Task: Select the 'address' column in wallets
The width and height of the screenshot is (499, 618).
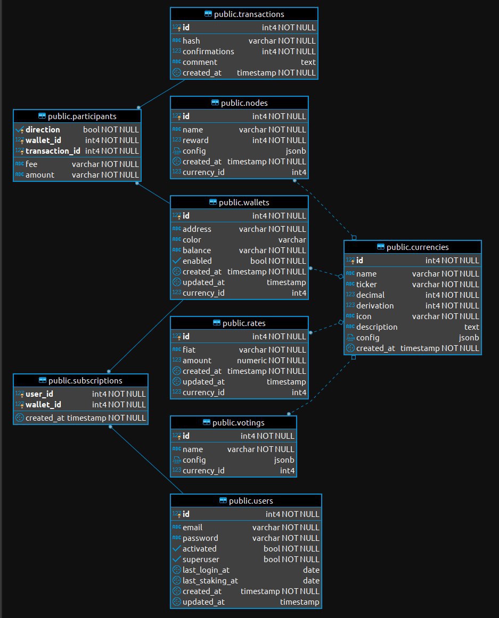Action: (x=239, y=229)
